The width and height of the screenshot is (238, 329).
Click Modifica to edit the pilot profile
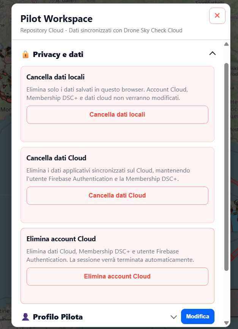click(197, 316)
